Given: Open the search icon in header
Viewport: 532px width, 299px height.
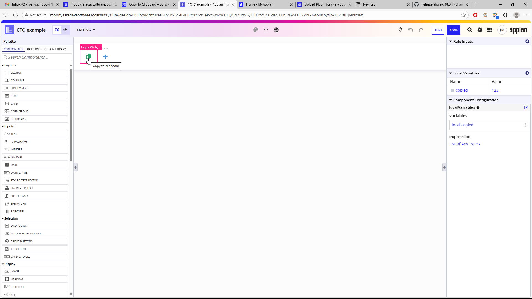Looking at the screenshot, I should (x=470, y=30).
